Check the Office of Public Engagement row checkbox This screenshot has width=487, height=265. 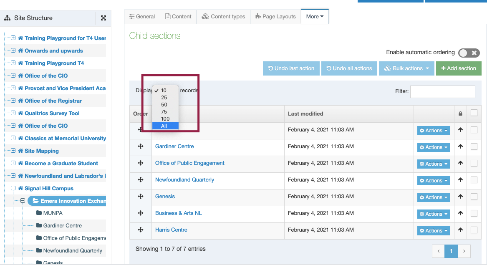point(474,163)
